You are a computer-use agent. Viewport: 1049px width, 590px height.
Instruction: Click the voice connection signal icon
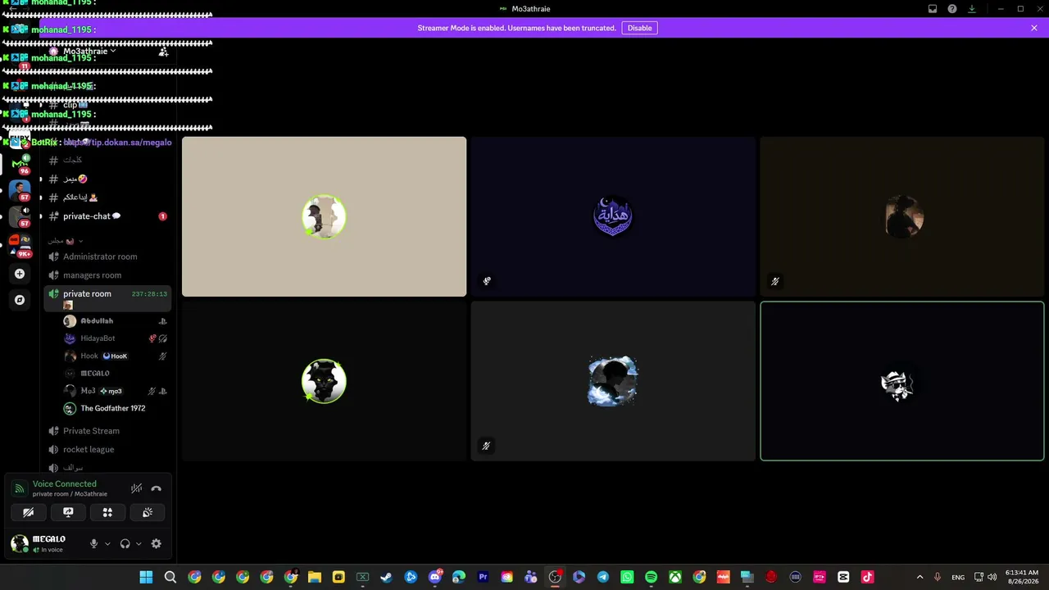19,488
